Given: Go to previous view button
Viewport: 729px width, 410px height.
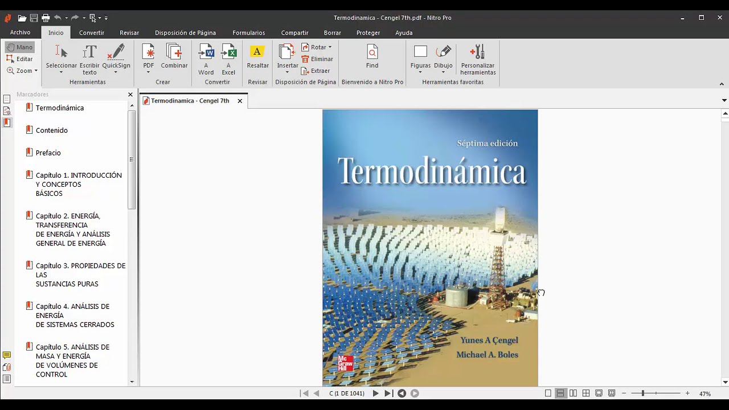Looking at the screenshot, I should [402, 393].
